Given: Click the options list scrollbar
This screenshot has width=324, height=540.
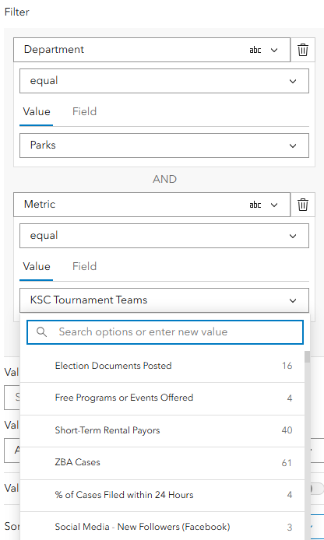Looking at the screenshot, I should (308, 444).
